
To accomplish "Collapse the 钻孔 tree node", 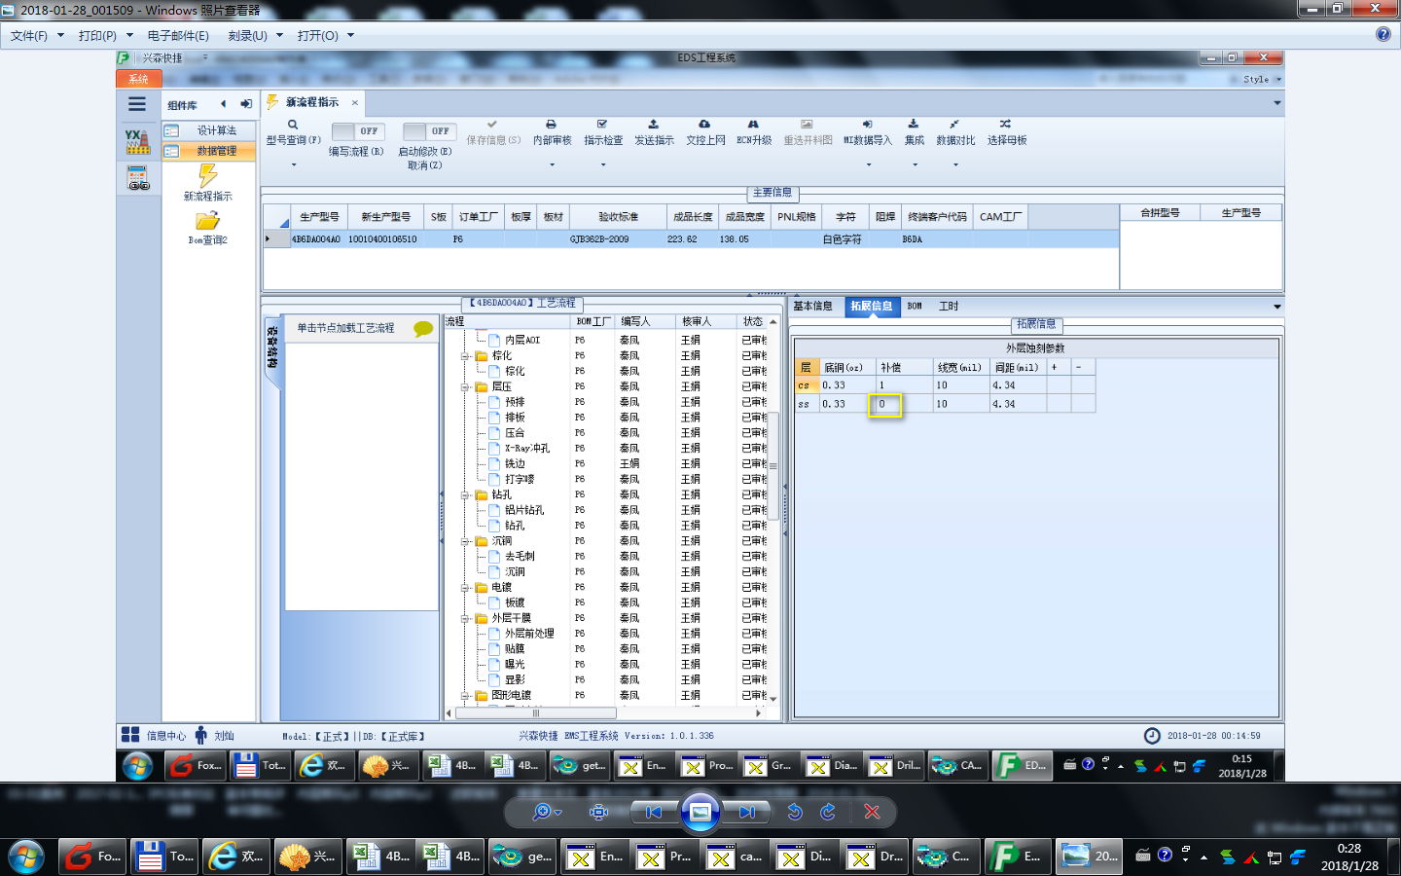I will tap(466, 494).
